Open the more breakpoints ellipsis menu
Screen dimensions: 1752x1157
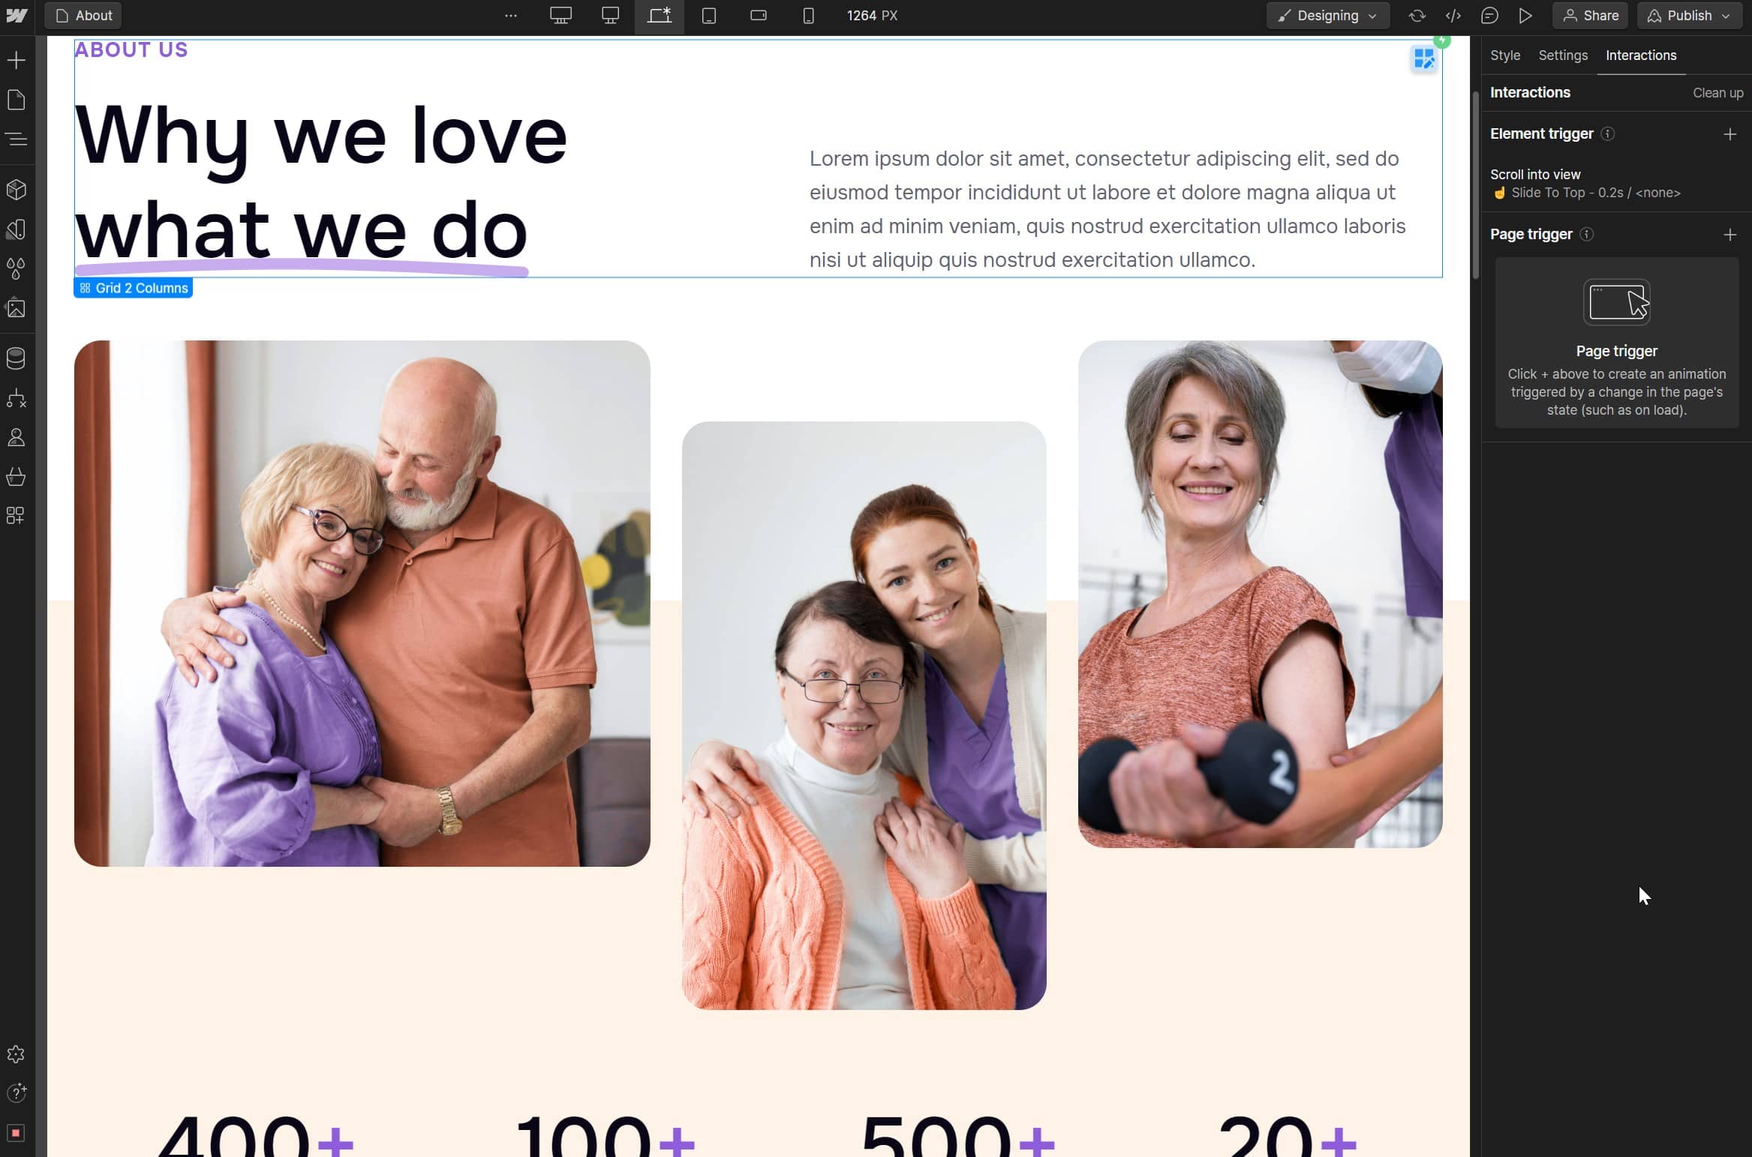[511, 15]
